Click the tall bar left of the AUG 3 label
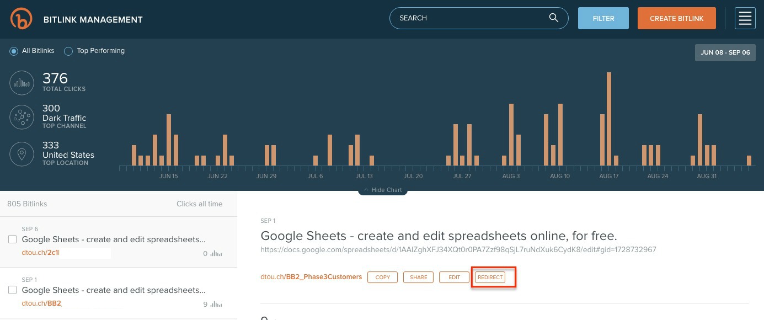This screenshot has width=764, height=320. (511, 135)
